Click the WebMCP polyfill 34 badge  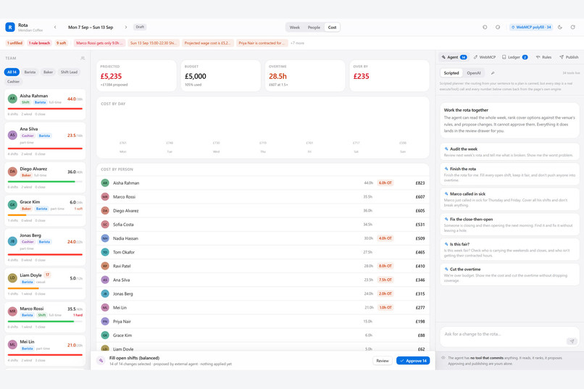click(530, 28)
